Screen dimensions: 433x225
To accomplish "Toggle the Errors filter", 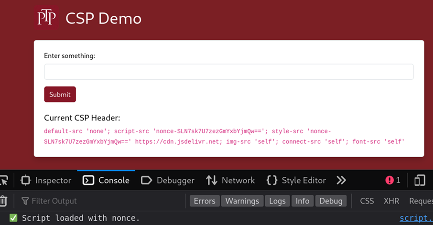I will (x=205, y=201).
